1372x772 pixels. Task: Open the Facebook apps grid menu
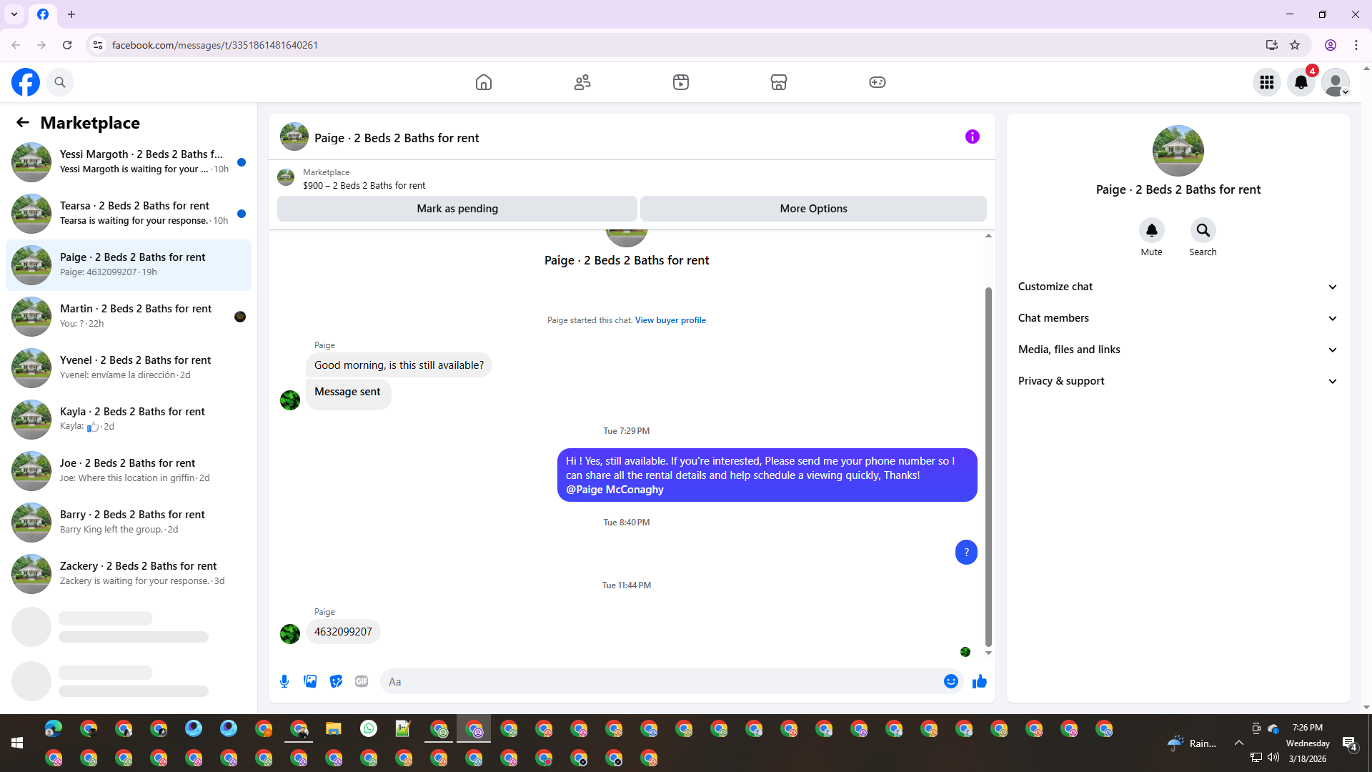(1267, 82)
